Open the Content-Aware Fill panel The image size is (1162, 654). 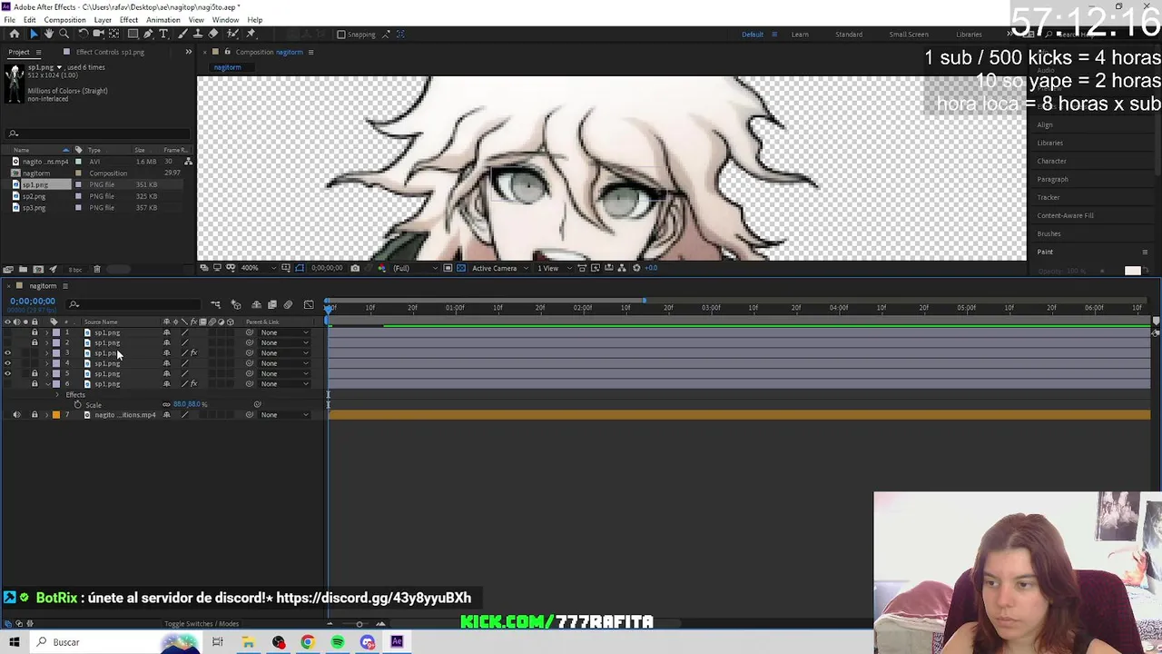(x=1066, y=215)
